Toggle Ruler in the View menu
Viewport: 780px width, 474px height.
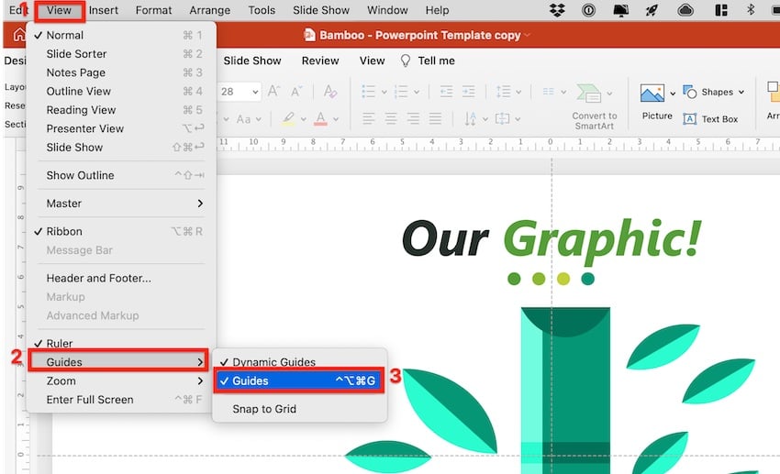(x=60, y=344)
